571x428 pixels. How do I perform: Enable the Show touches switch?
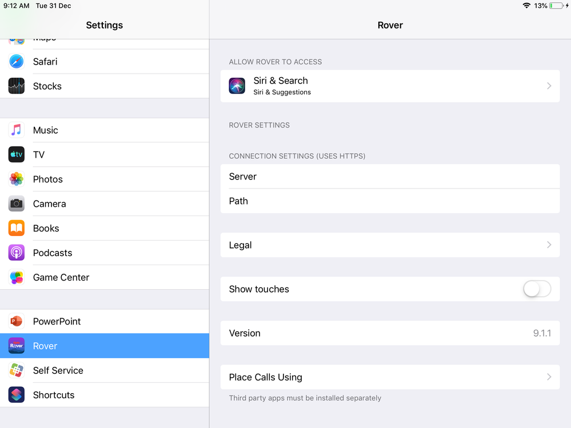coord(537,289)
